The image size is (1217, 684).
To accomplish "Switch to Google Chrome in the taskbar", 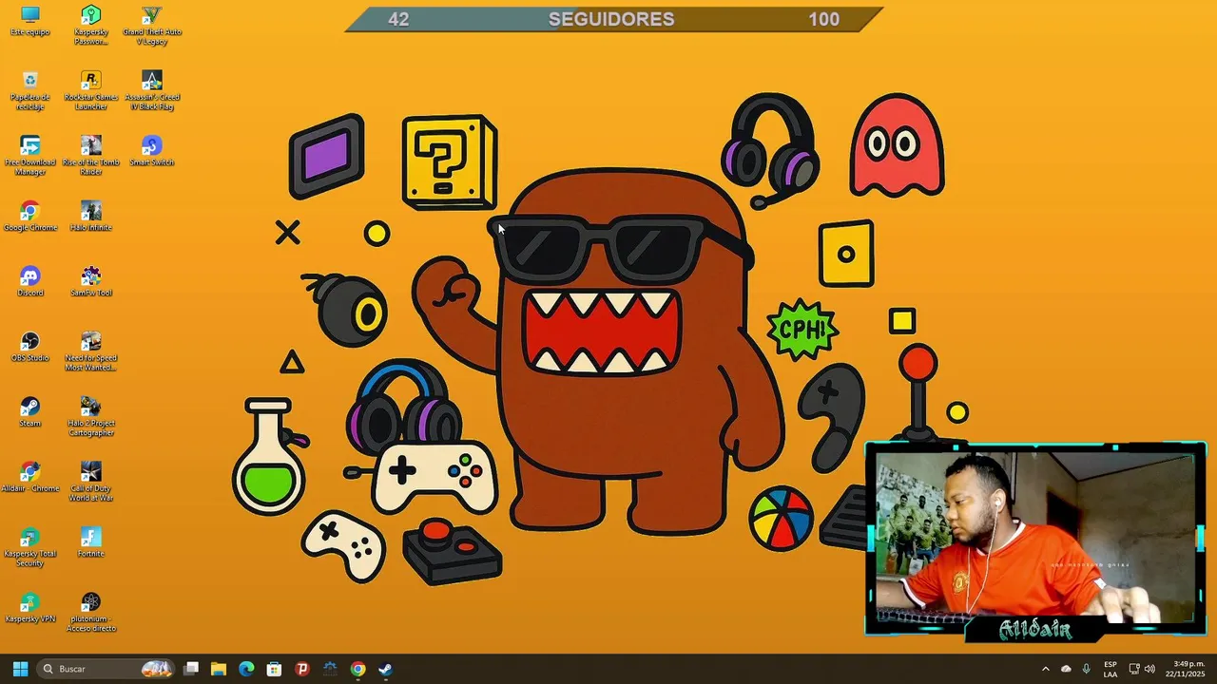I will tap(357, 669).
